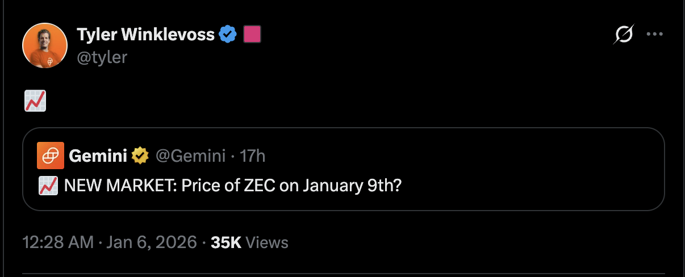Click the Tyler Winklevoss display name
685x277 pixels.
pos(146,35)
